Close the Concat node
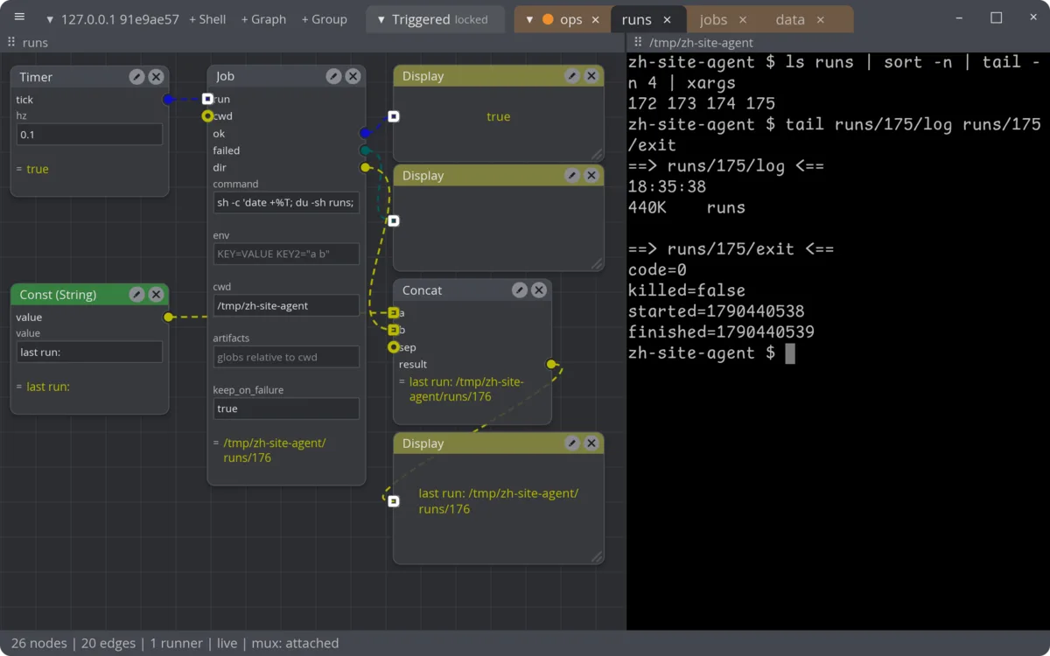1050x656 pixels. tap(539, 290)
